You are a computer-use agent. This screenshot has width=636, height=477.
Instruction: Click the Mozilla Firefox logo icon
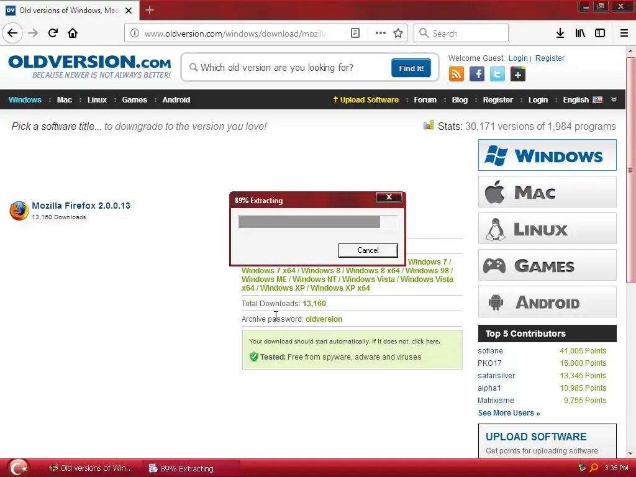[x=19, y=211]
